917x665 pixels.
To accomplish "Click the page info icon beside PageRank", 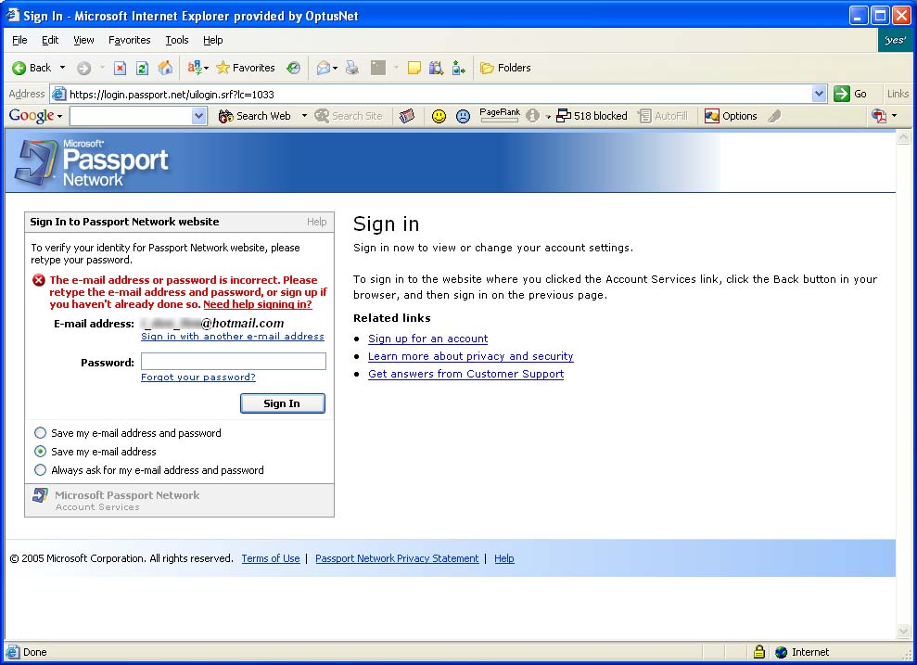I will click(x=532, y=116).
